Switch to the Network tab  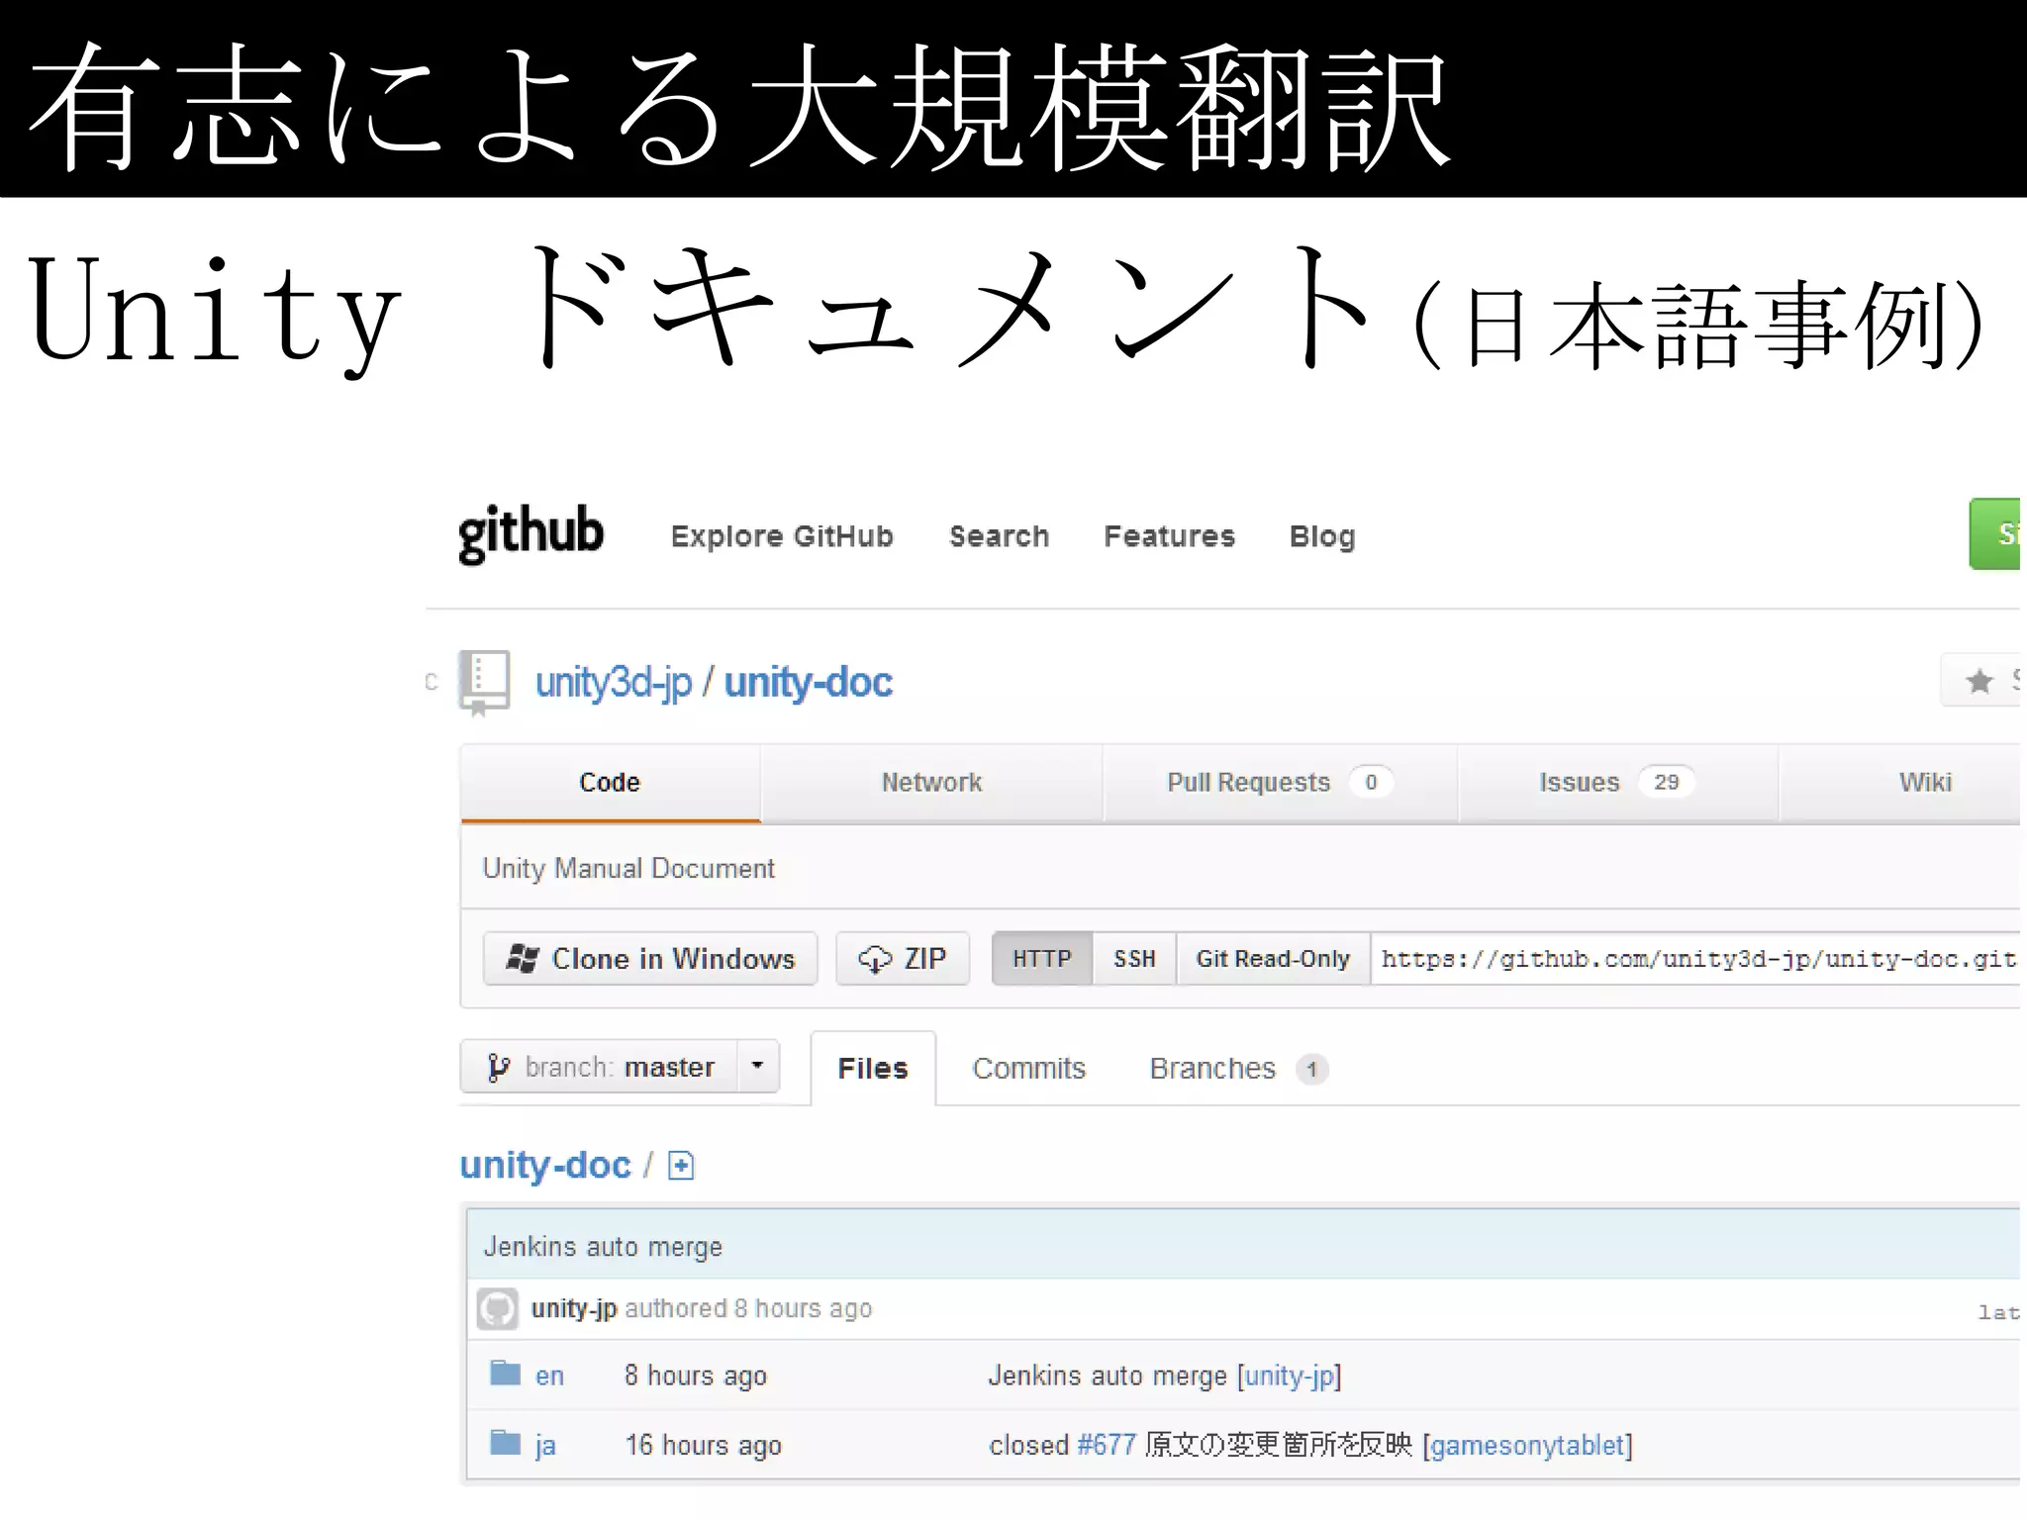931,783
